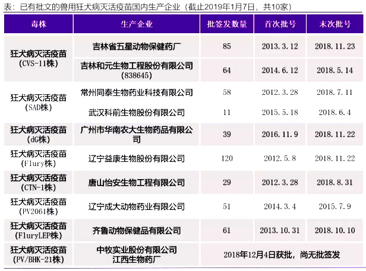The width and height of the screenshot is (366, 271).
Task: Select batch quantity value 120
Action: coord(227,158)
